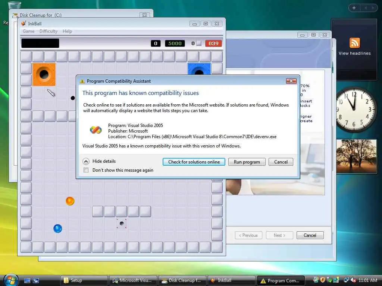This screenshot has height=286, width=382.
Task: Switch to Program Com... taskbar button
Action: [x=281, y=280]
